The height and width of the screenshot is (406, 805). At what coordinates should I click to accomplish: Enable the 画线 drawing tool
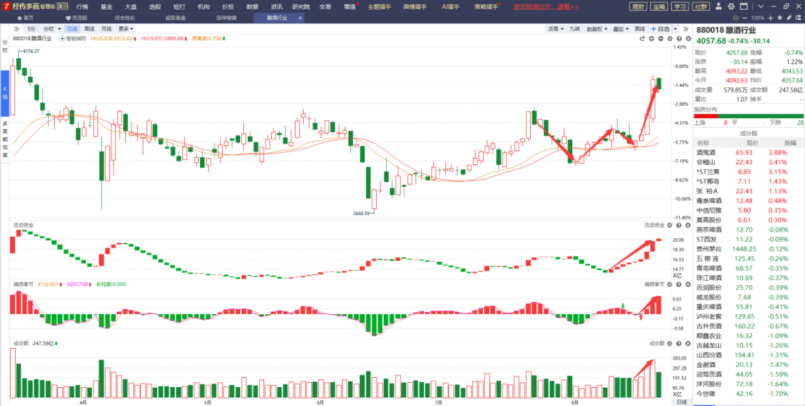coord(640,29)
